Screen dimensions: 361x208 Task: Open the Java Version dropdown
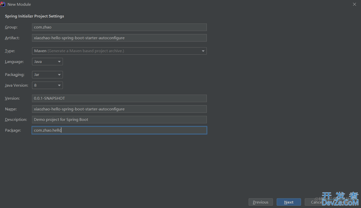pyautogui.click(x=47, y=85)
